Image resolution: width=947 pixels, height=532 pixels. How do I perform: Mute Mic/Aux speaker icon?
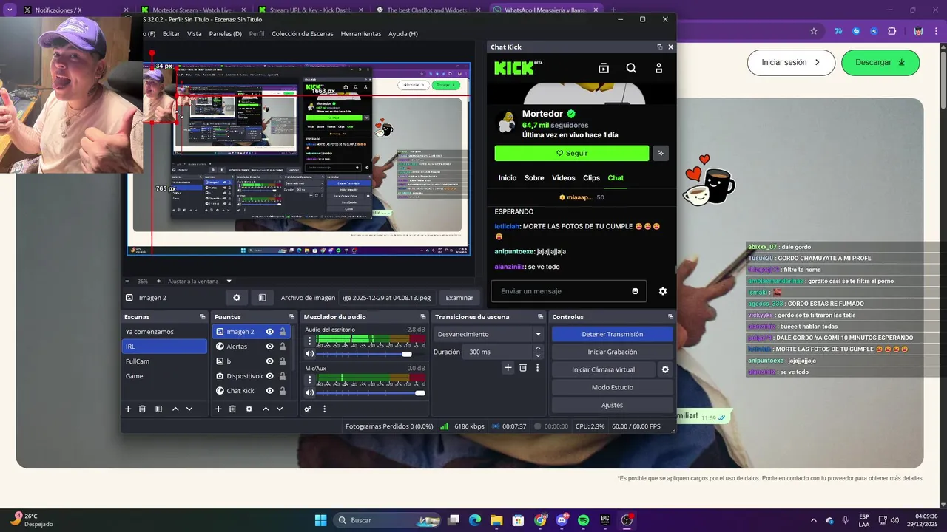coord(309,392)
